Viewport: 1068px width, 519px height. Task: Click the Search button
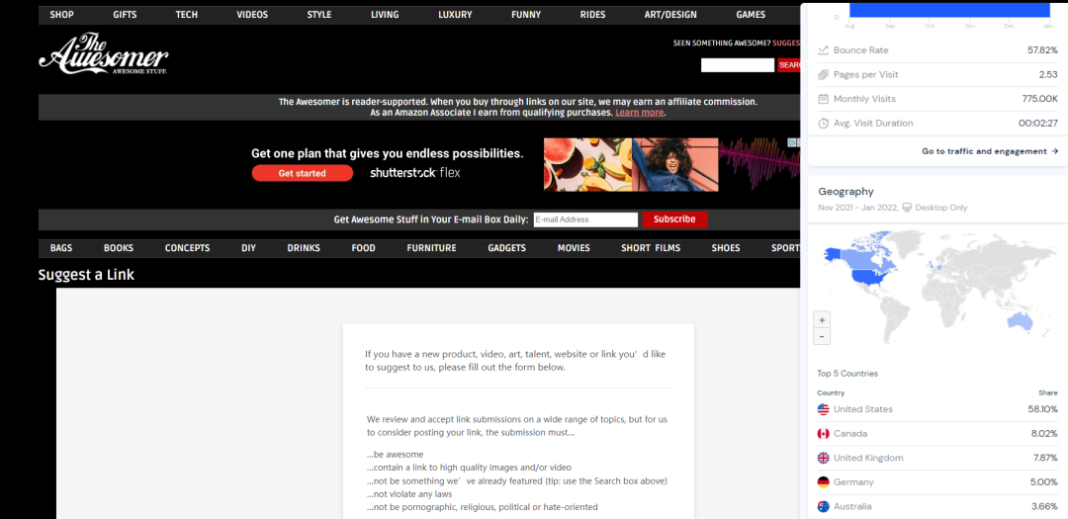click(x=789, y=64)
